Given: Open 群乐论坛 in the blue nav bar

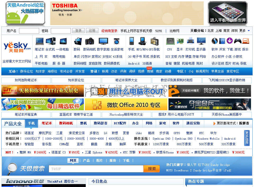Looking at the screenshot, I should coord(26,71).
